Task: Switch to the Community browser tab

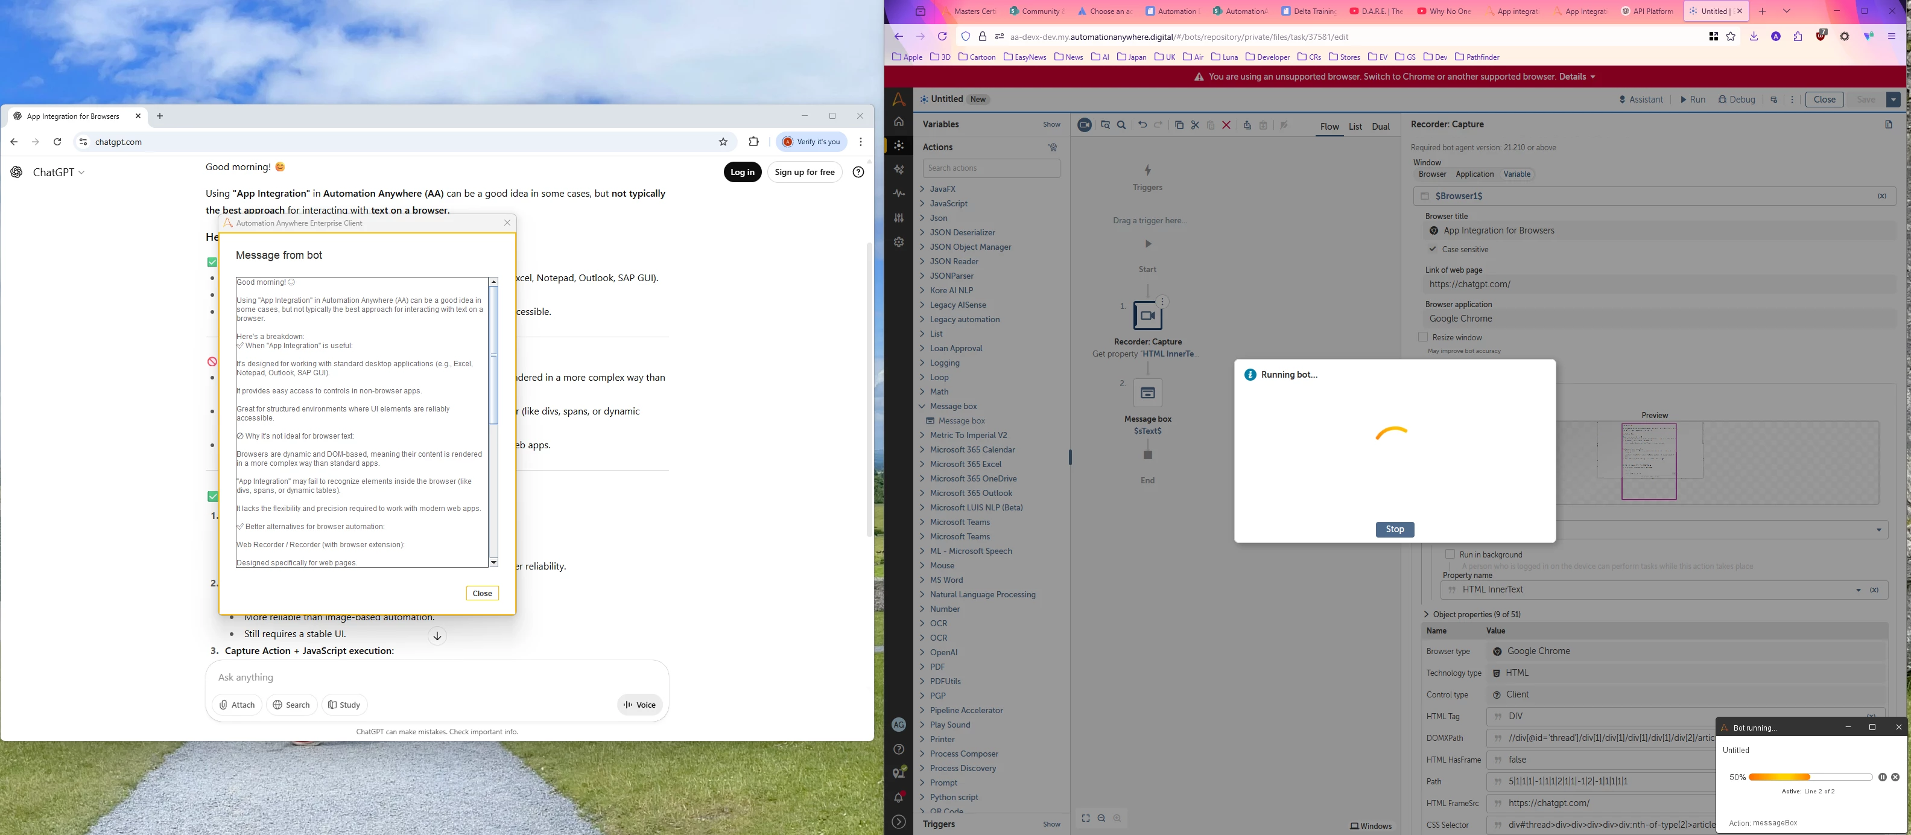Action: 1036,11
